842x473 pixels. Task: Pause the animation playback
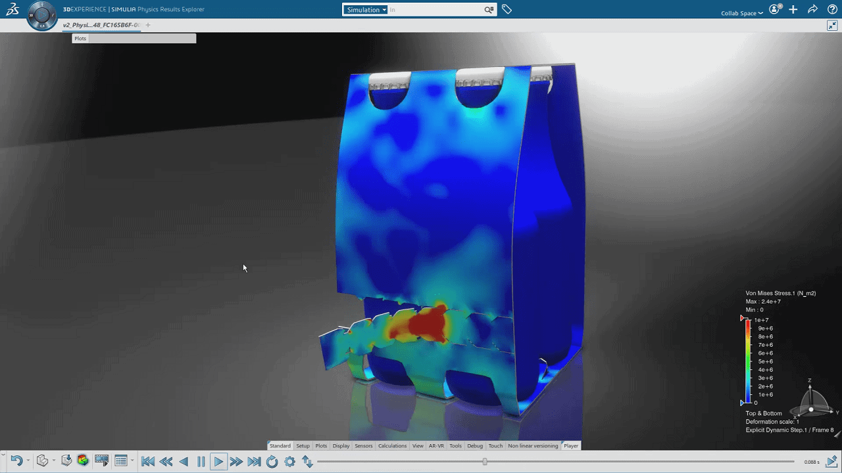pos(201,462)
